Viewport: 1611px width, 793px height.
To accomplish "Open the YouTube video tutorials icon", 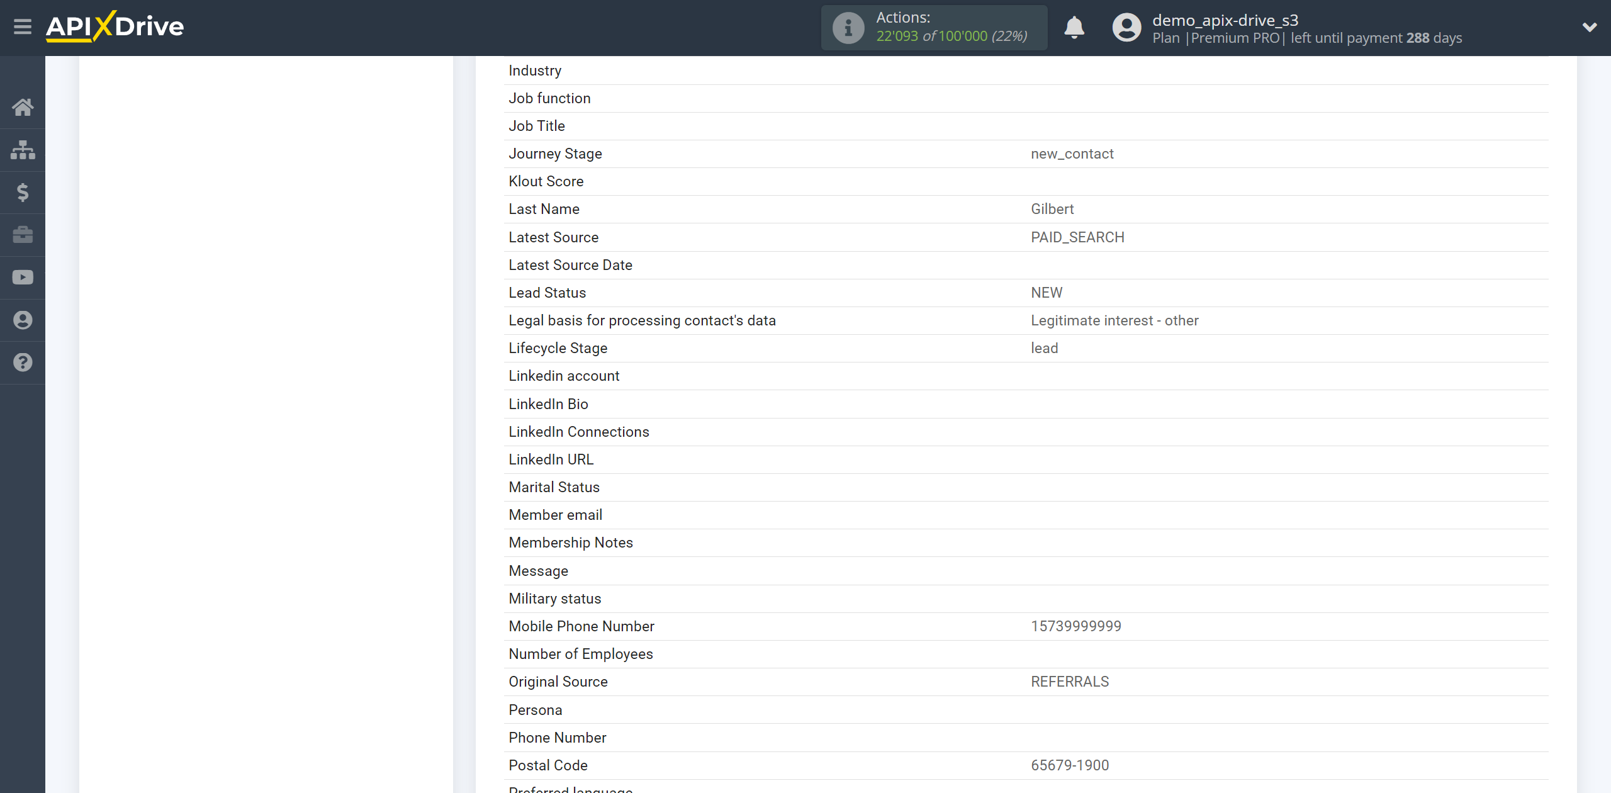I will (23, 278).
